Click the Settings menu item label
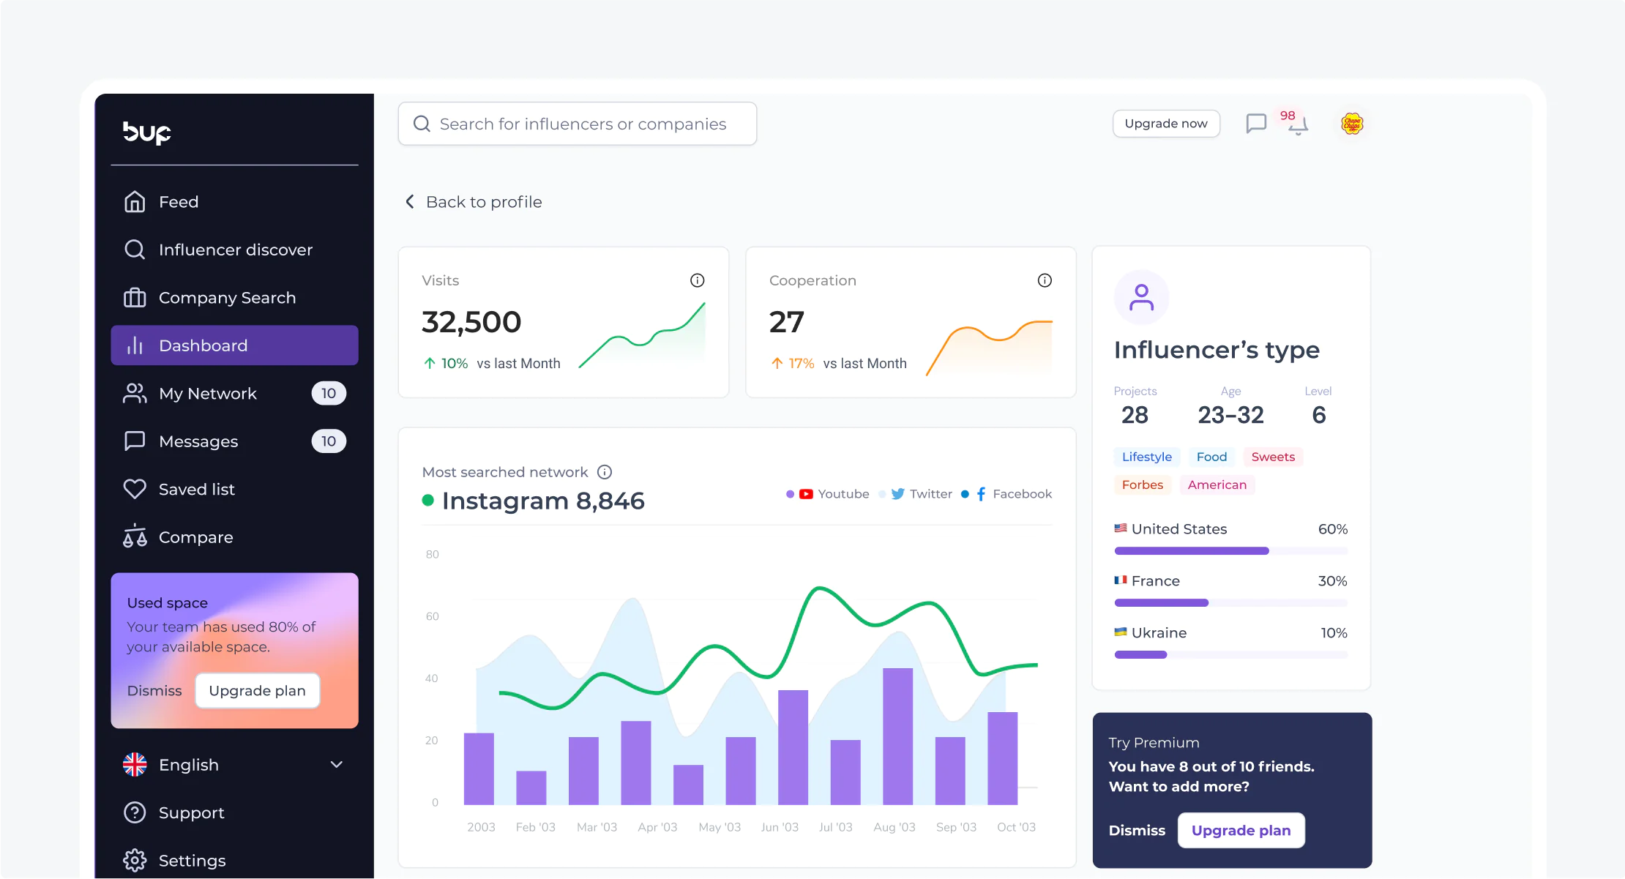 coord(193,861)
